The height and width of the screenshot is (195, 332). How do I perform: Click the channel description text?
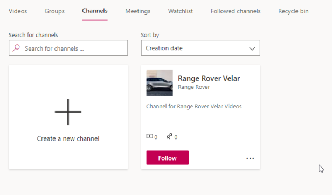pos(193,106)
